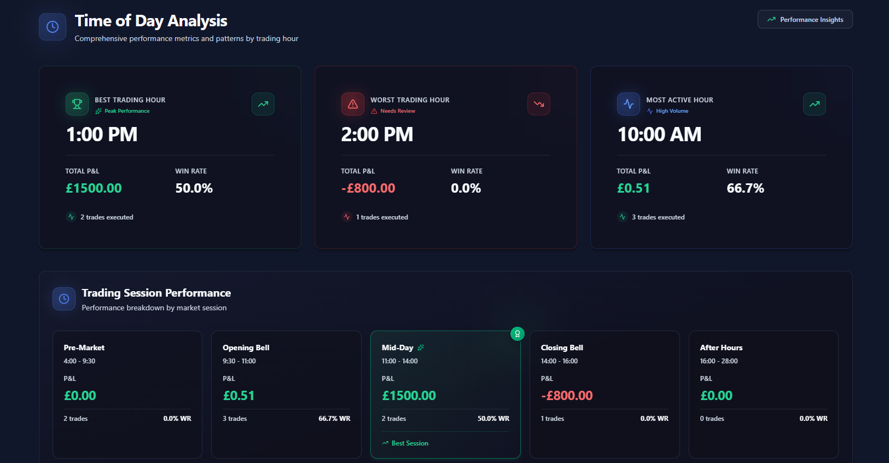
Task: Click the £0.51 total P&L in Most Active Hour
Action: (x=634, y=188)
